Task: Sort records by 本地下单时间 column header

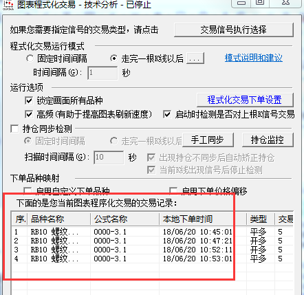Action: click(203, 219)
